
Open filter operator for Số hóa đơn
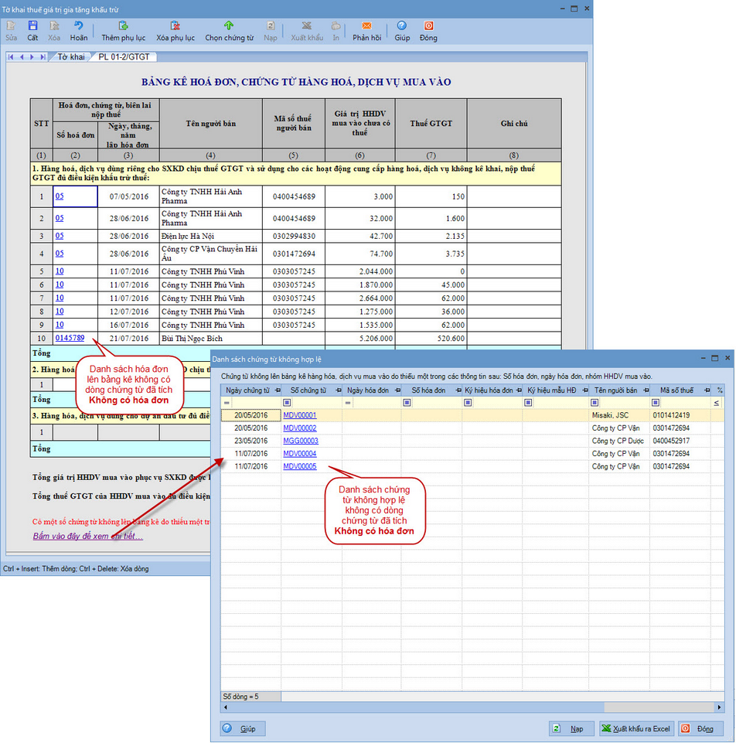pos(407,403)
